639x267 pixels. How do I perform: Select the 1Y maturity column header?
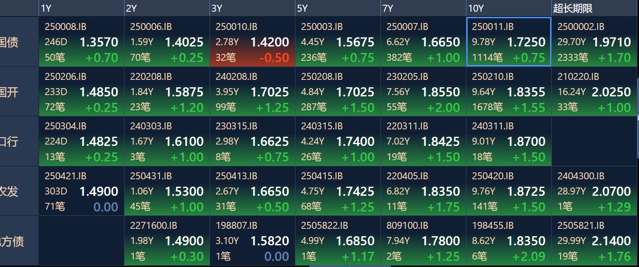(x=82, y=8)
